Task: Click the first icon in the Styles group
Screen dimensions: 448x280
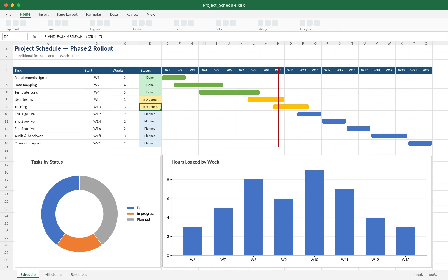Action: click(177, 23)
